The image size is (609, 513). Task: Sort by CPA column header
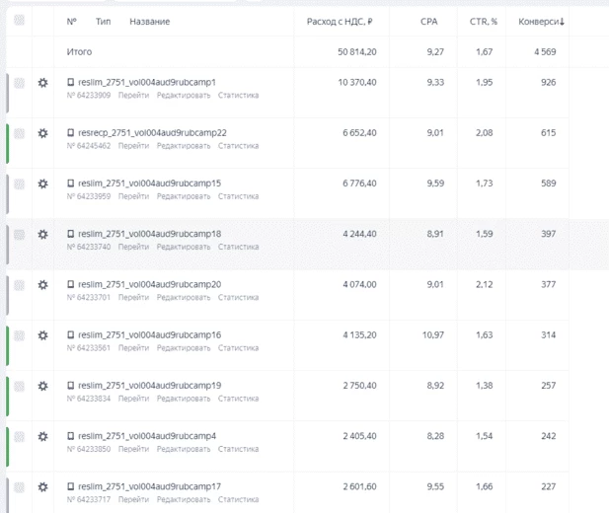(428, 22)
